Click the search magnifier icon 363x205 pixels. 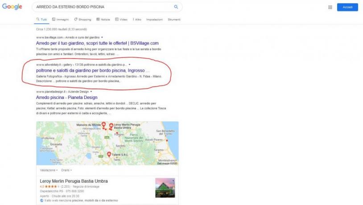click(176, 7)
